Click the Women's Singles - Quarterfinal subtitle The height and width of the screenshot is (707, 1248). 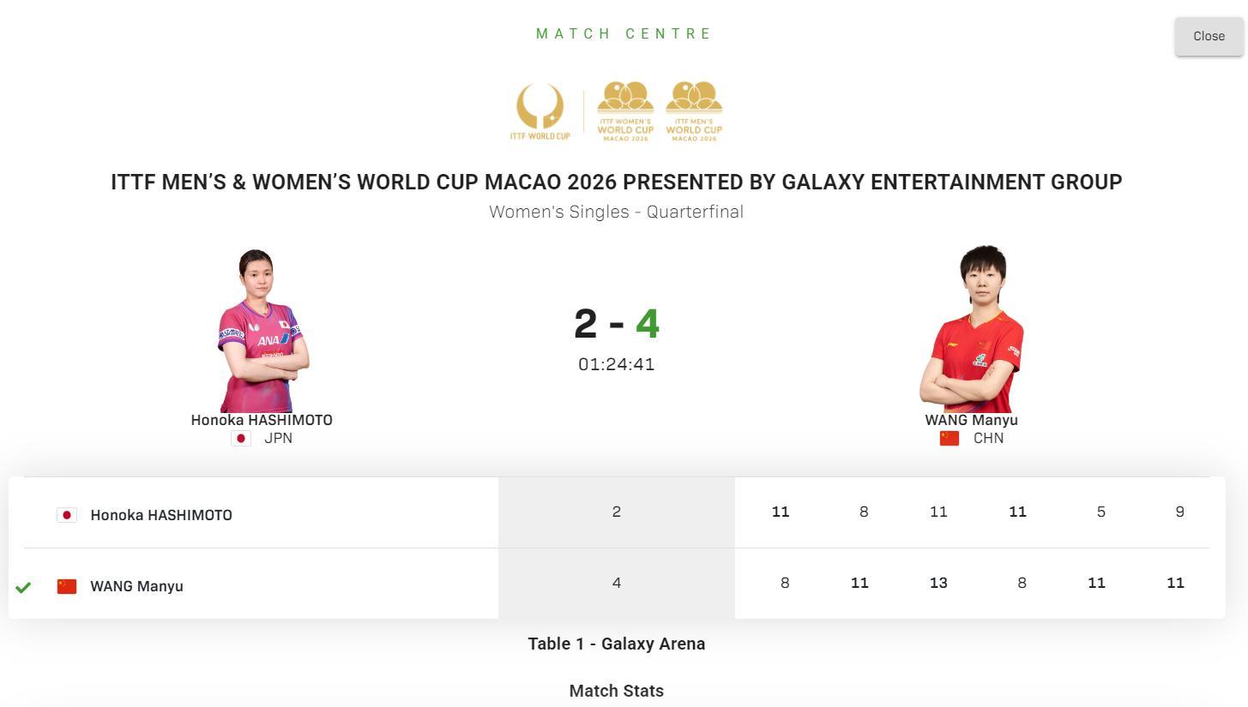click(616, 212)
